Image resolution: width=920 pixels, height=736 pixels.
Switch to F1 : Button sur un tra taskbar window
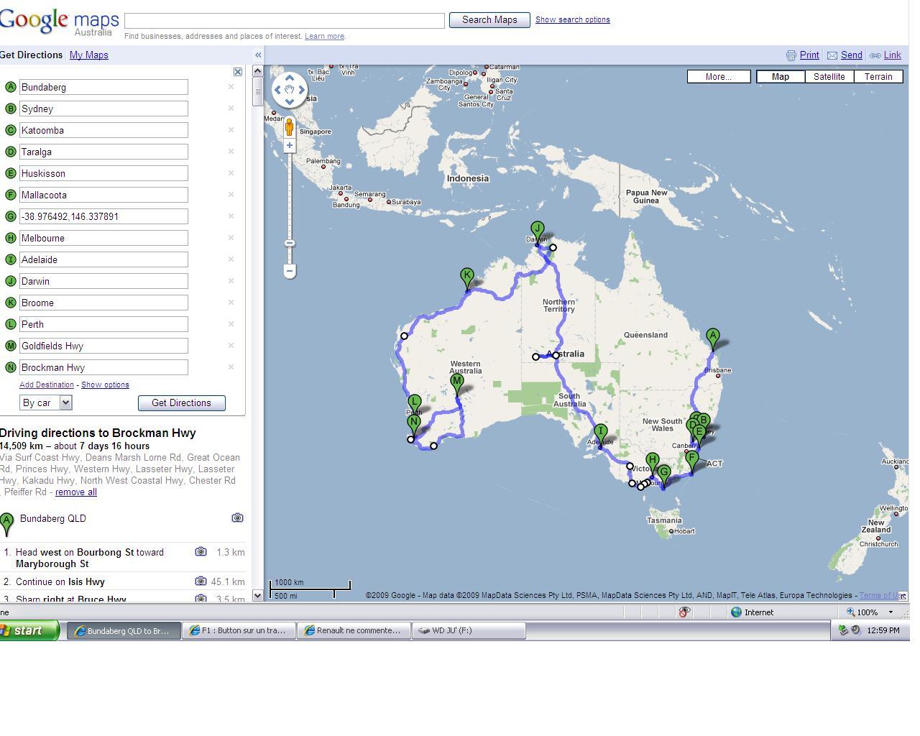coord(239,630)
